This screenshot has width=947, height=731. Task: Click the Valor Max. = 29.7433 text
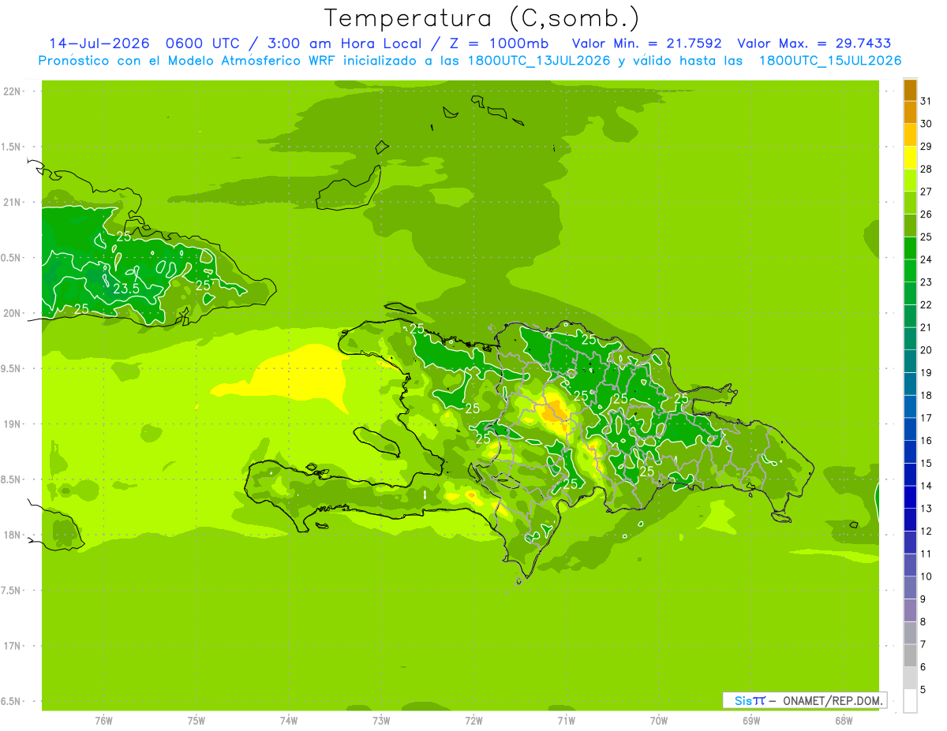tap(814, 43)
